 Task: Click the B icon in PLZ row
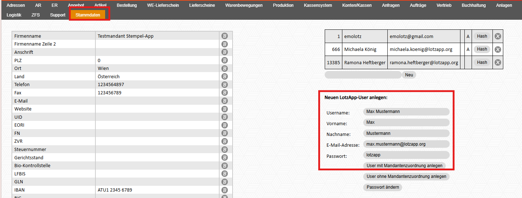225,60
